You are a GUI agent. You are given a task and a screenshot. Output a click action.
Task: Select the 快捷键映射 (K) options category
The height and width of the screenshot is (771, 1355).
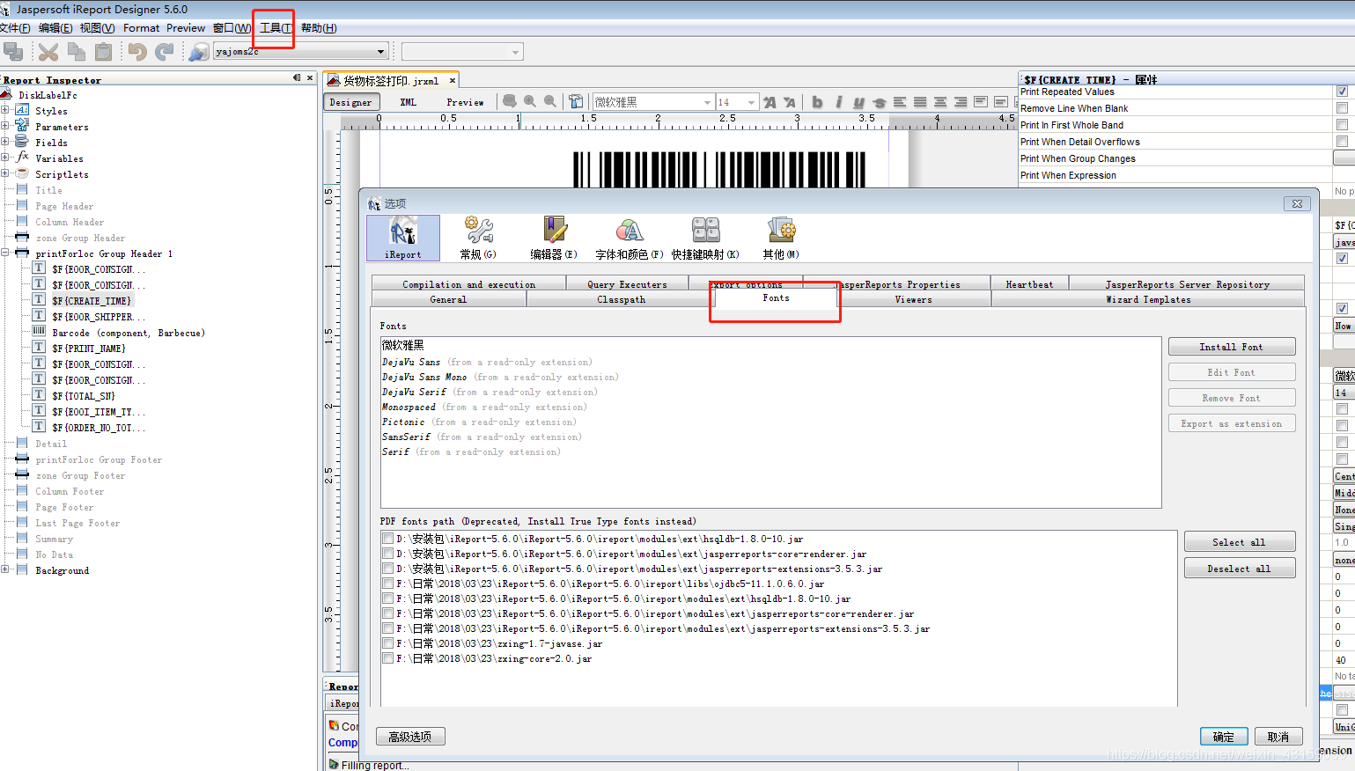[705, 238]
